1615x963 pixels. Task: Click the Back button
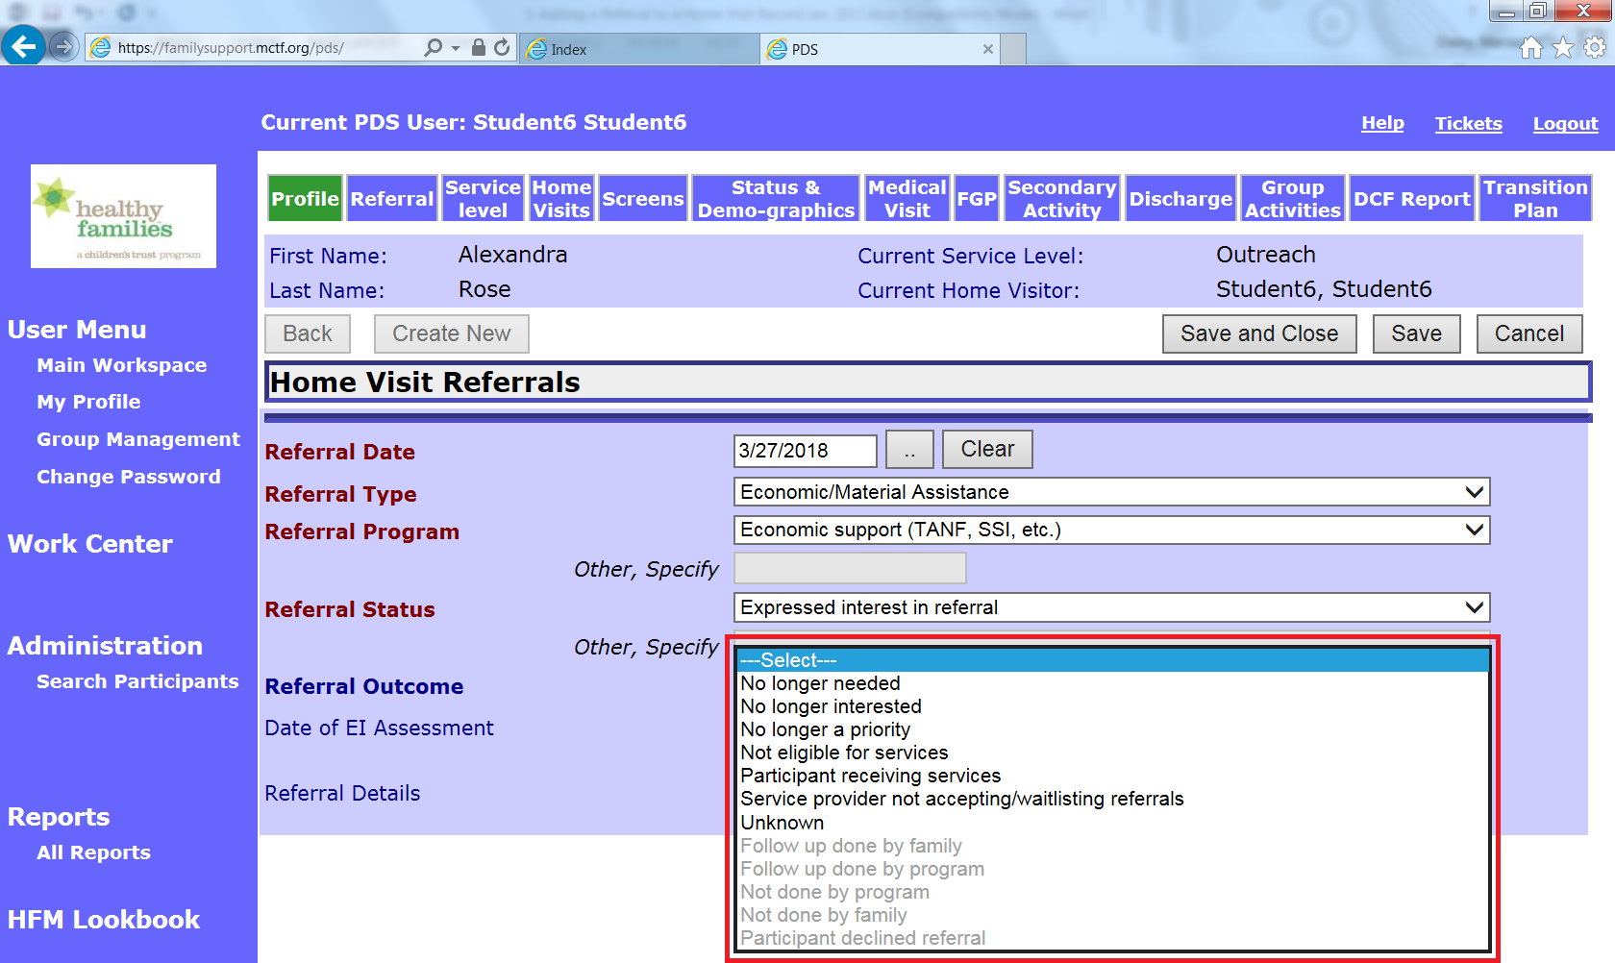tap(308, 333)
